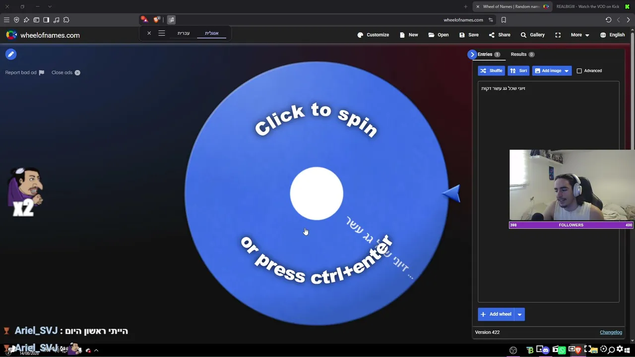This screenshot has height=357, width=635.
Task: Open the English language selector
Action: 612,35
